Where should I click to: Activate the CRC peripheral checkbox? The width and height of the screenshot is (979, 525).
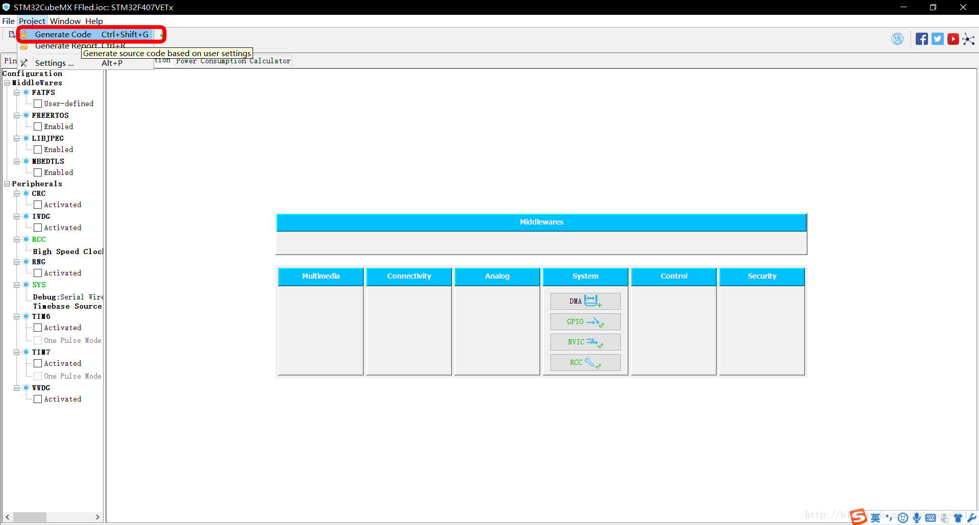coord(38,205)
